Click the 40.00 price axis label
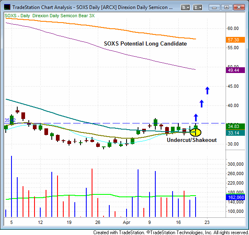 click(x=233, y=105)
